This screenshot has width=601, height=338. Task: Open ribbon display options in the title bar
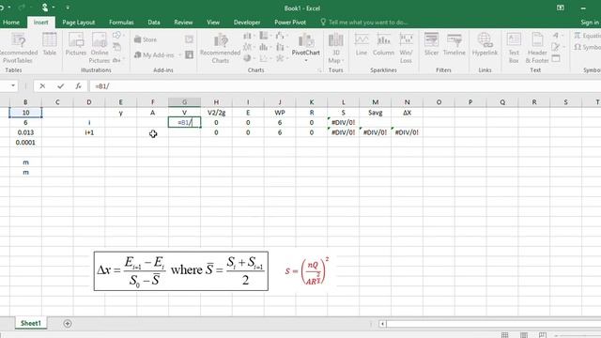561,8
